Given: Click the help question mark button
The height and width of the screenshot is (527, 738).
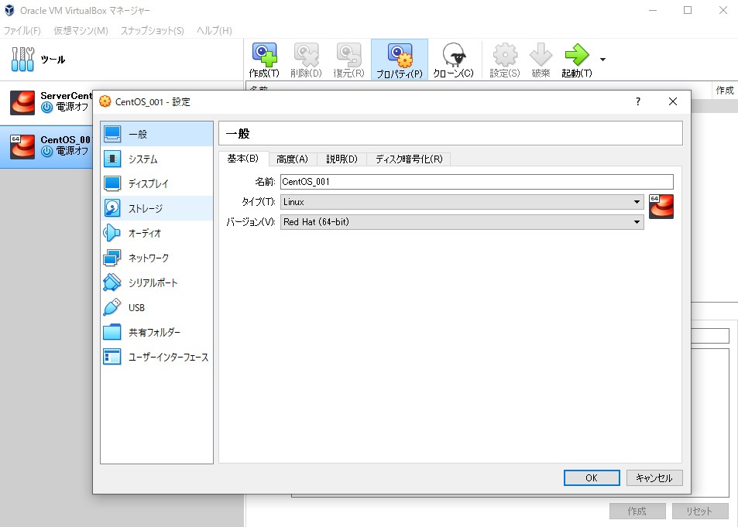Looking at the screenshot, I should tap(638, 101).
